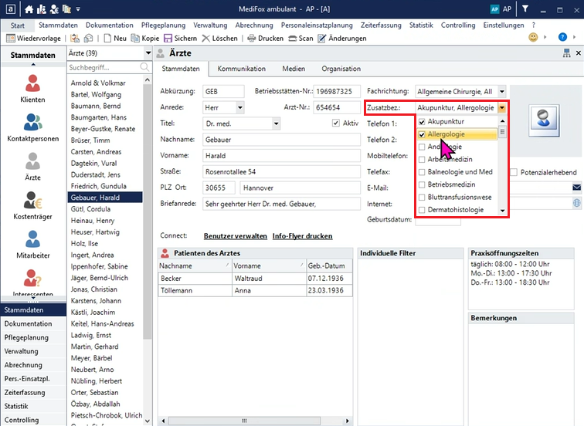Uncheck Akupunktur in the Zusatzbez. list
584x426 pixels.
(422, 122)
